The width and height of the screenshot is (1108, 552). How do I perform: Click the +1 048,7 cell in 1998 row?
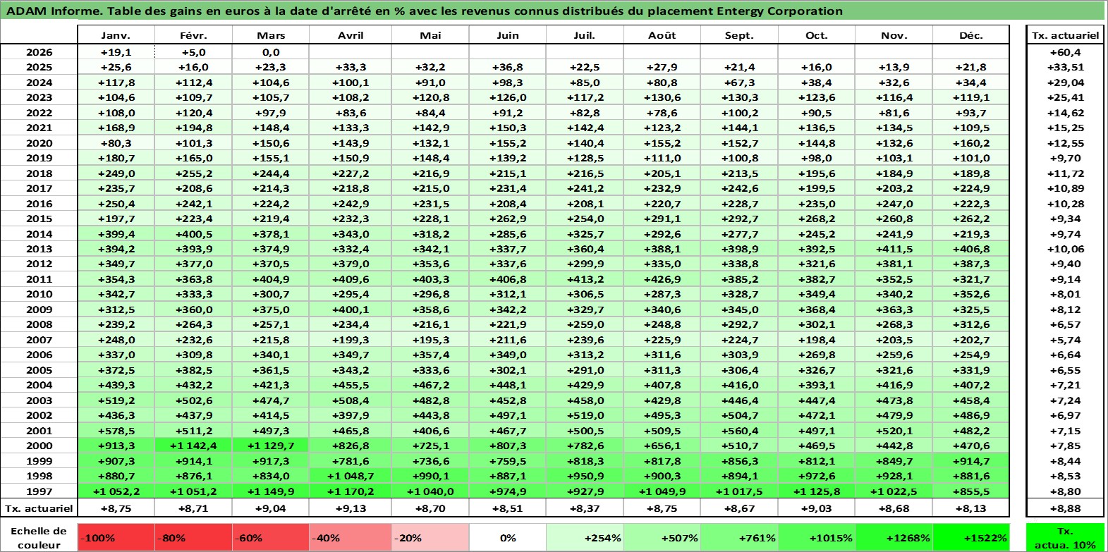pyautogui.click(x=351, y=476)
